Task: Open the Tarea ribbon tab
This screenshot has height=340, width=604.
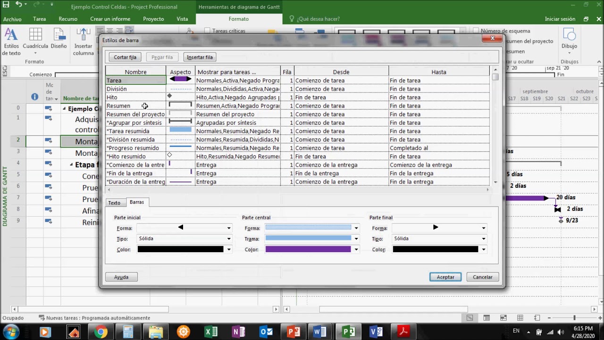Action: tap(40, 19)
